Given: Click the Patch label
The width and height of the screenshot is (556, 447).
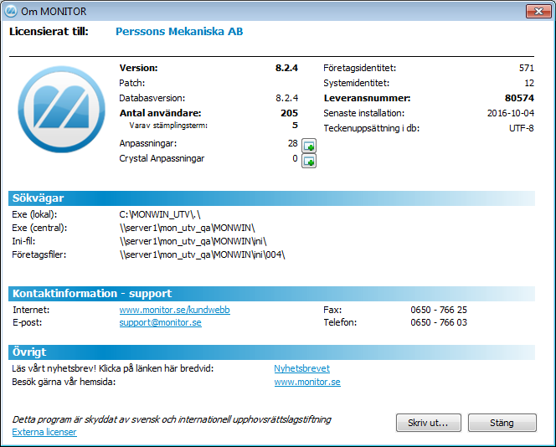Looking at the screenshot, I should click(132, 83).
